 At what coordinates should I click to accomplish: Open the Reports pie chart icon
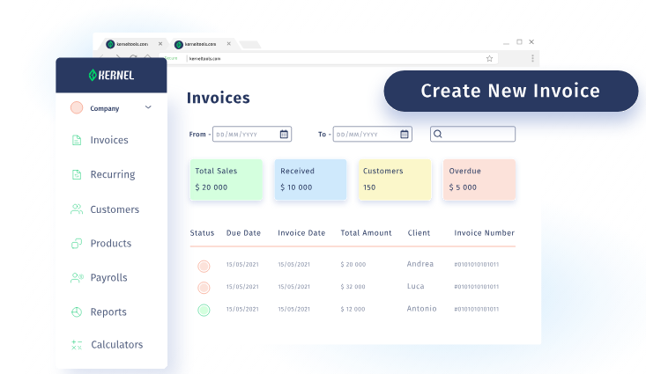tap(77, 312)
